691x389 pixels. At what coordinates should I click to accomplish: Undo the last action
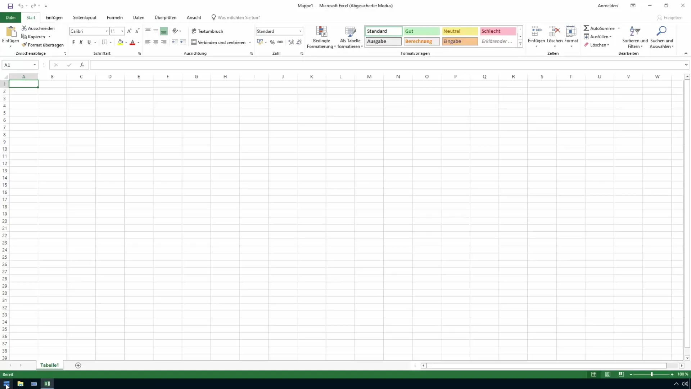[x=21, y=6]
